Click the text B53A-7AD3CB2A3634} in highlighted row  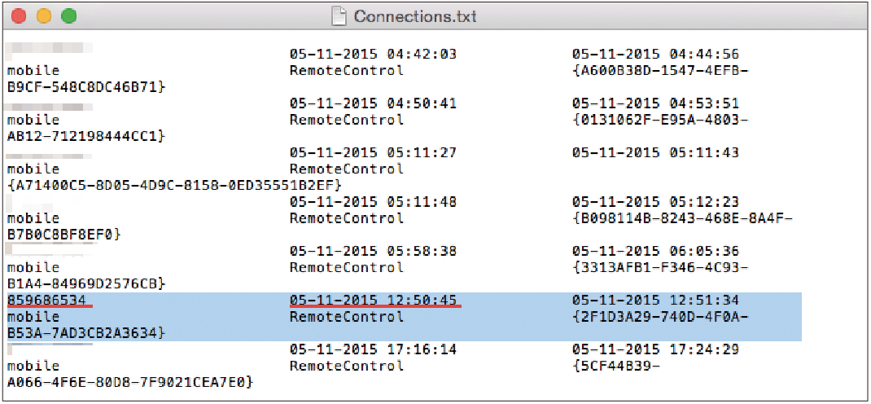click(86, 333)
